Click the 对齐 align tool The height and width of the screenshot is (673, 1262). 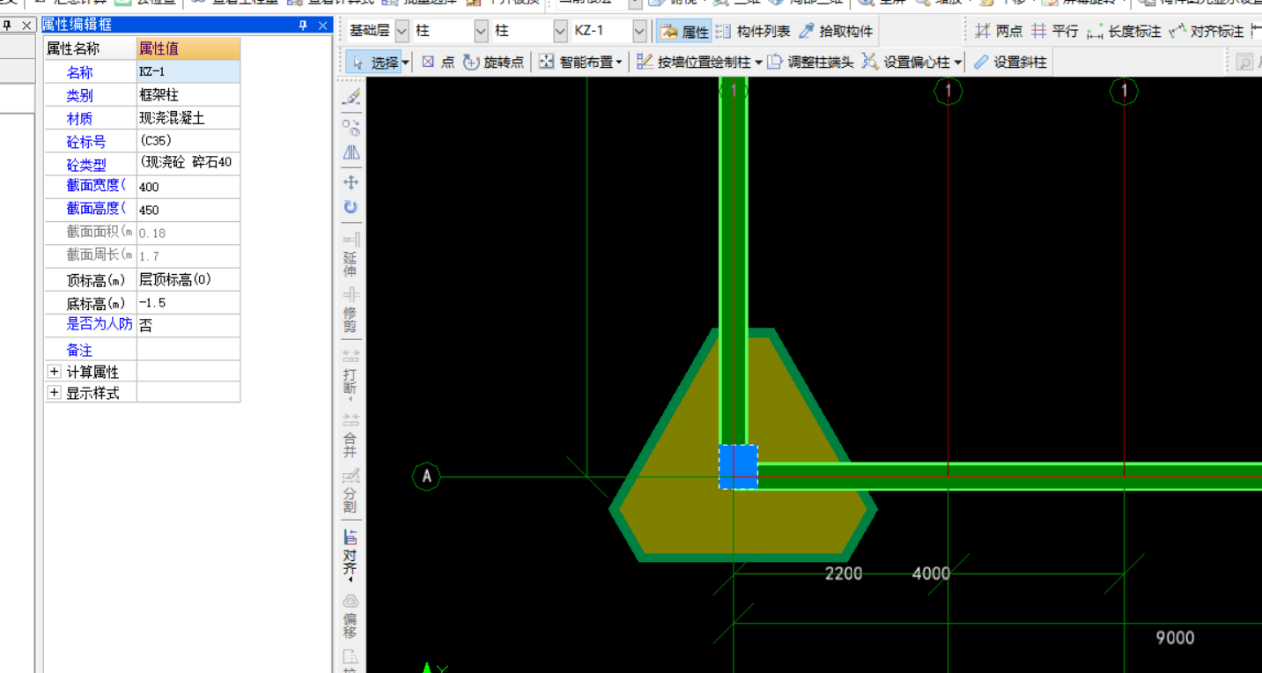point(351,555)
